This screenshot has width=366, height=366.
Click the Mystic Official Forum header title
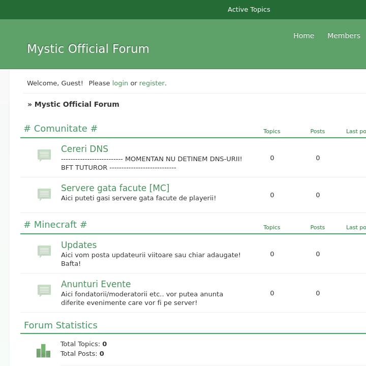coord(88,49)
